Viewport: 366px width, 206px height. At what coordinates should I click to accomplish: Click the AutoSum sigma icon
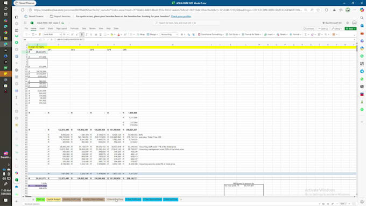tap(306, 34)
